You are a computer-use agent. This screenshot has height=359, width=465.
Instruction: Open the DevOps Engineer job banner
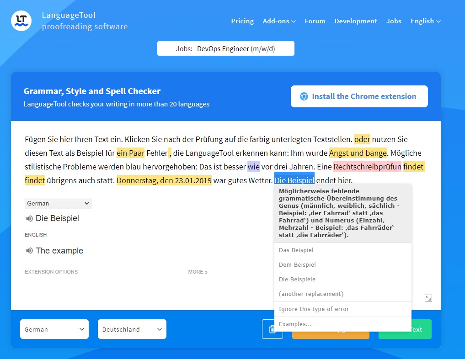[226, 48]
